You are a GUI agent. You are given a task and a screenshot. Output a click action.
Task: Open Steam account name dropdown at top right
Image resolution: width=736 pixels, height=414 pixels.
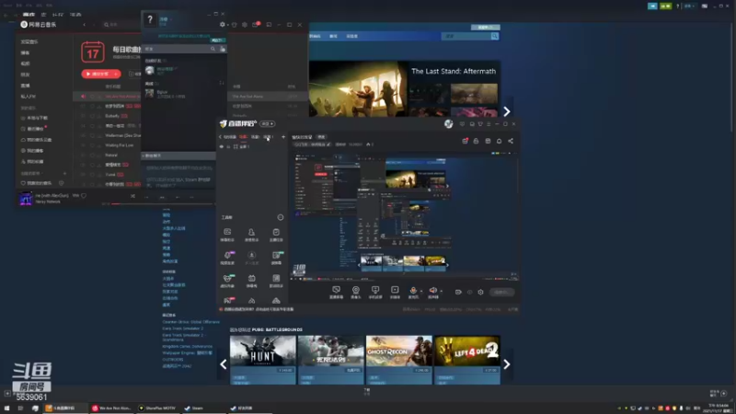(x=689, y=6)
